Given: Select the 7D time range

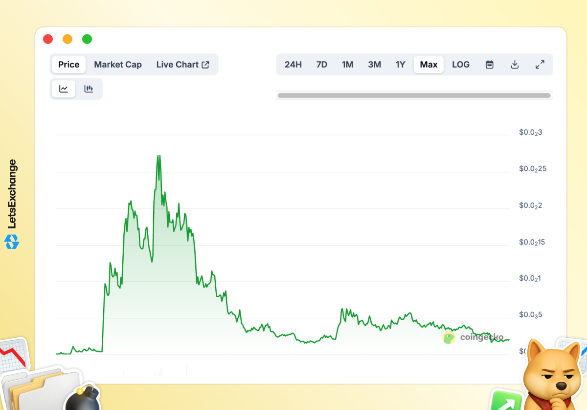Looking at the screenshot, I should coord(321,64).
